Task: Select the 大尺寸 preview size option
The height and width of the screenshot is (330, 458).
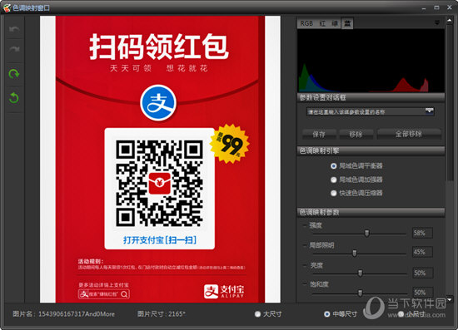Action: pyautogui.click(x=268, y=314)
